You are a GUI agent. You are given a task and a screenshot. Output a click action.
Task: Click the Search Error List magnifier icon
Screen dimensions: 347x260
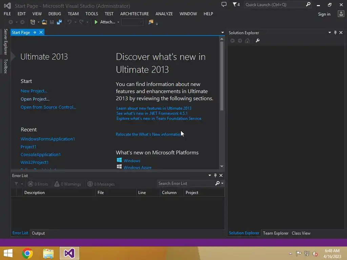click(218, 183)
